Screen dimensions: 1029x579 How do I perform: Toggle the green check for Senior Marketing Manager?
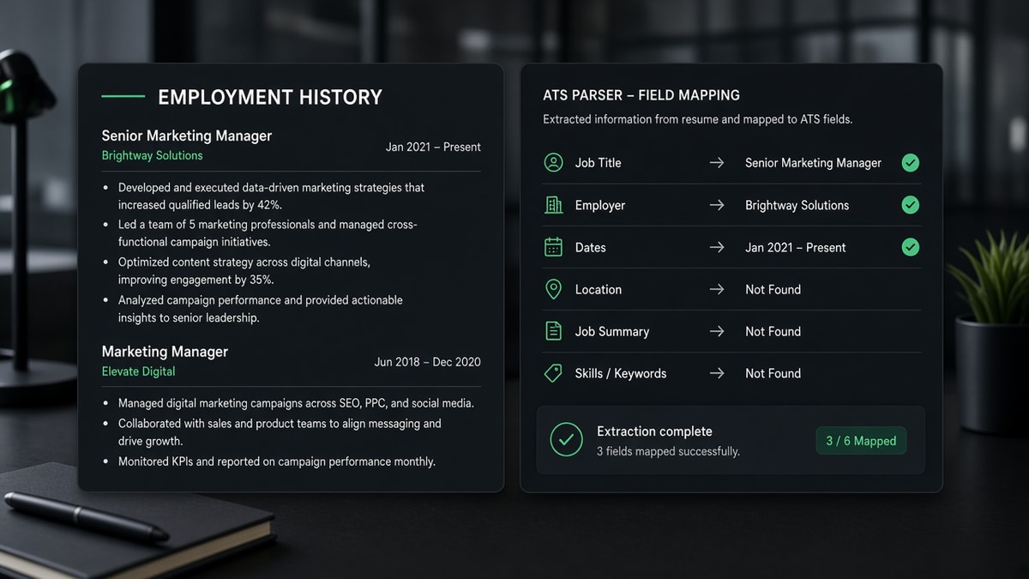coord(911,163)
